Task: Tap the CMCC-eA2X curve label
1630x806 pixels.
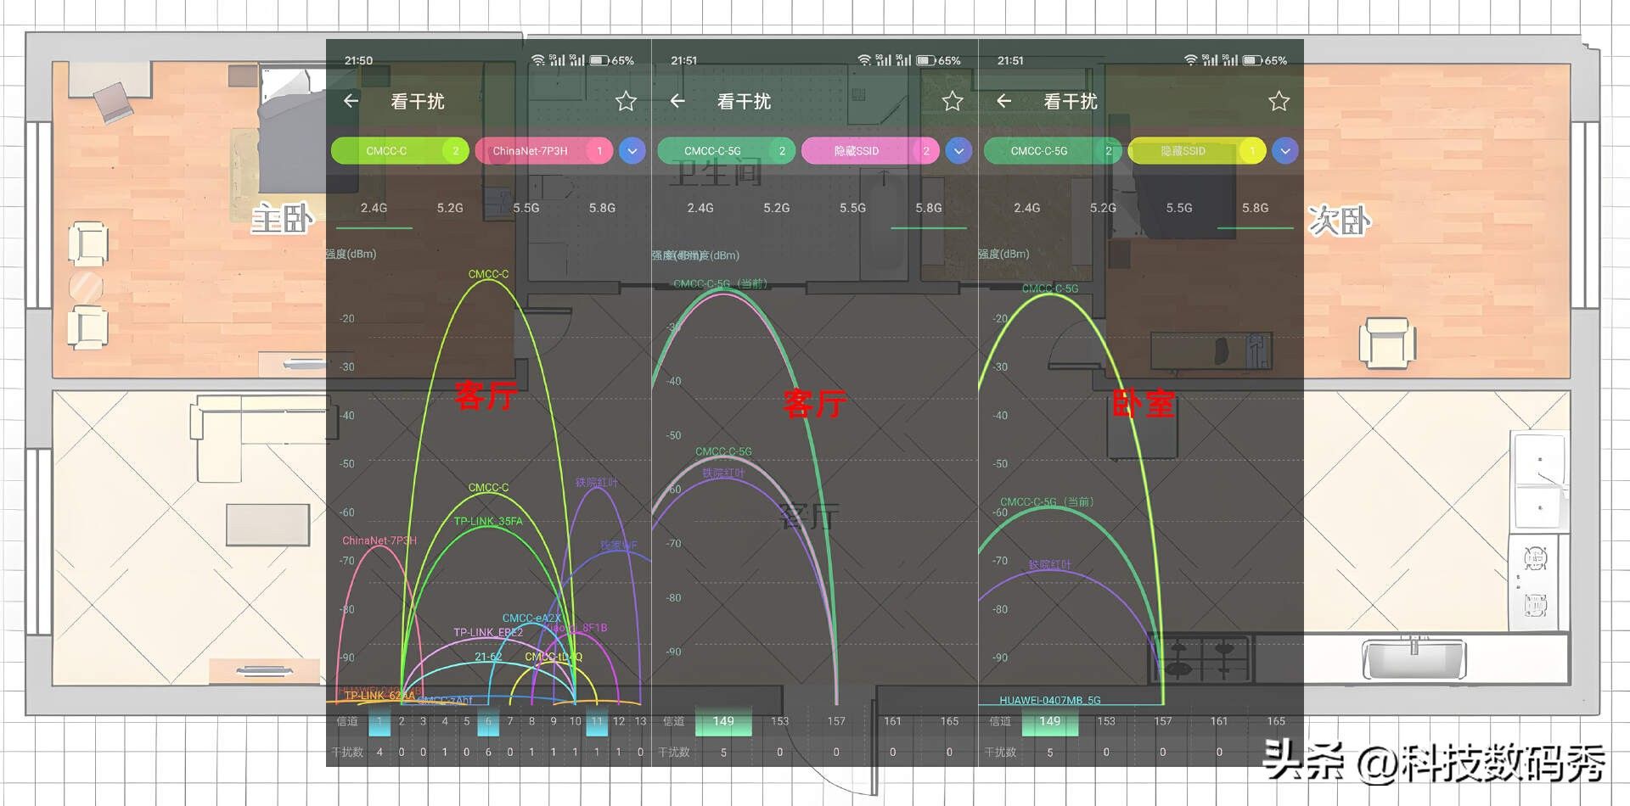Action: pos(531,618)
